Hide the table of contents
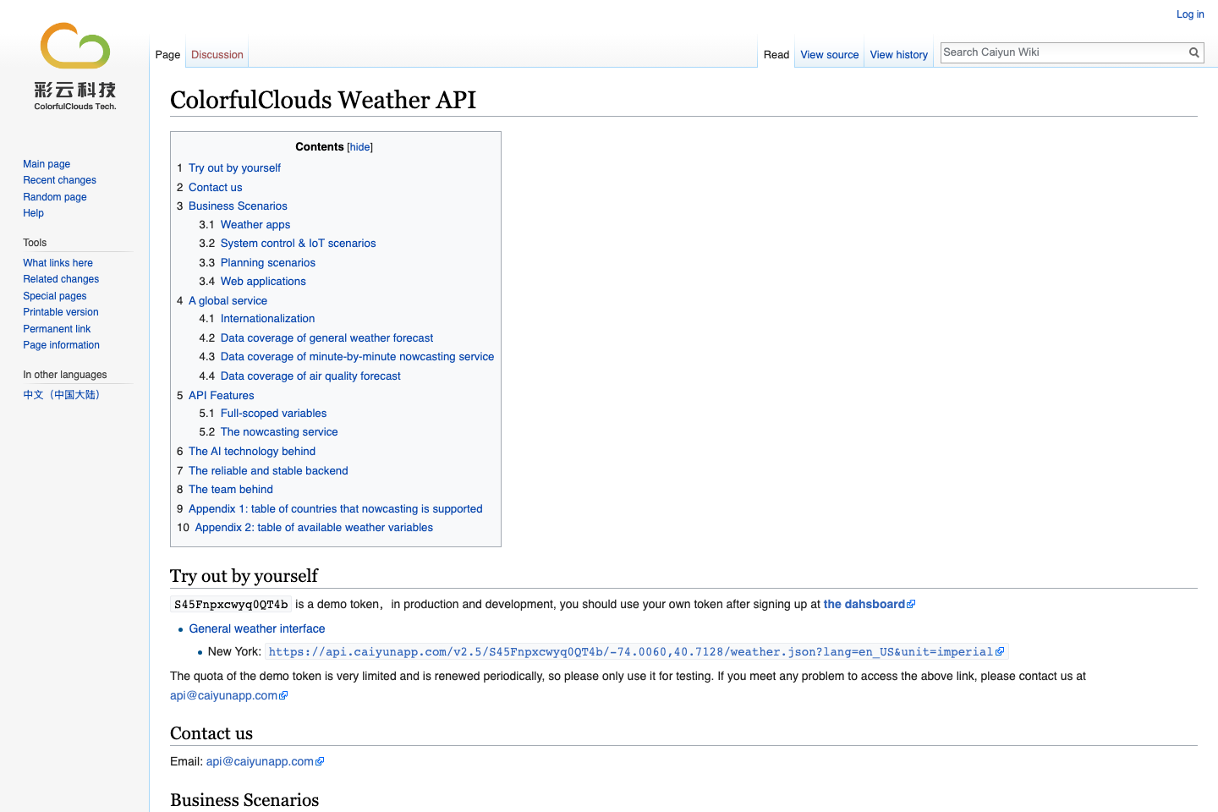Viewport: 1218px width, 812px height. 359,146
